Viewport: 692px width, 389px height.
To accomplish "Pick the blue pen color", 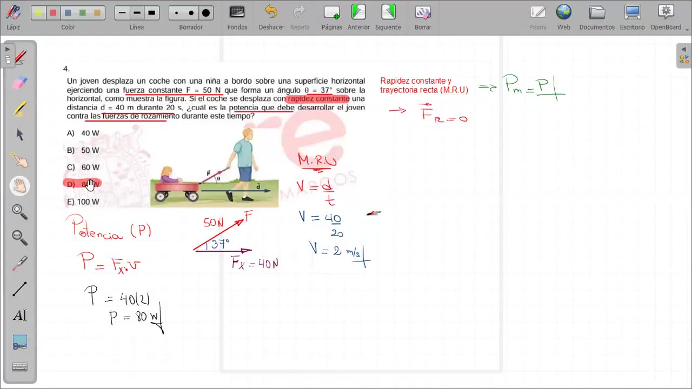I will pos(68,13).
